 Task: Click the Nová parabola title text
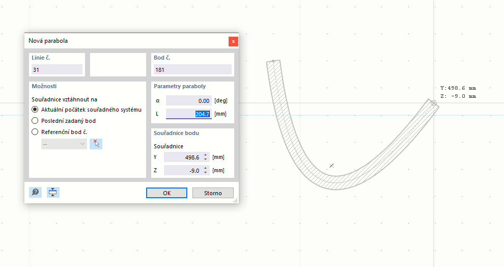(48, 41)
